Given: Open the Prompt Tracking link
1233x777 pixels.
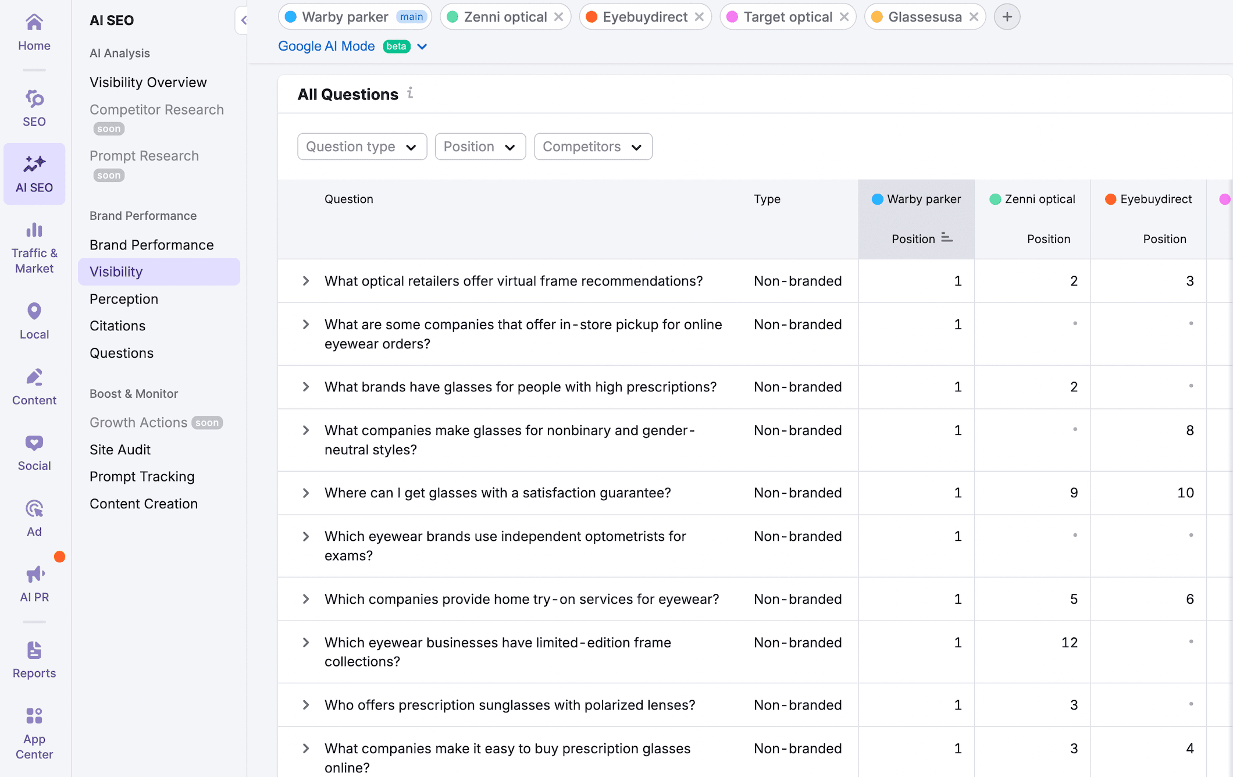Looking at the screenshot, I should tap(142, 476).
